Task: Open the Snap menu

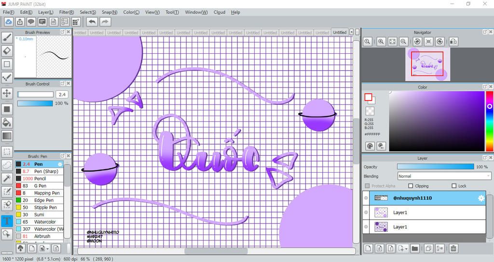Action: click(x=110, y=12)
